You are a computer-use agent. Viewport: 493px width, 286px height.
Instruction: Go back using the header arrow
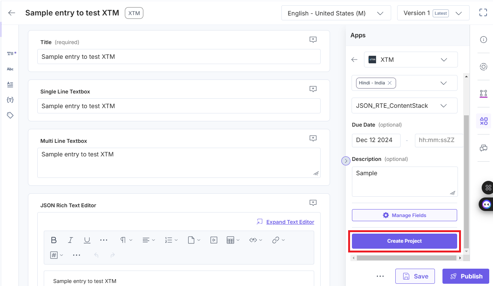point(12,13)
